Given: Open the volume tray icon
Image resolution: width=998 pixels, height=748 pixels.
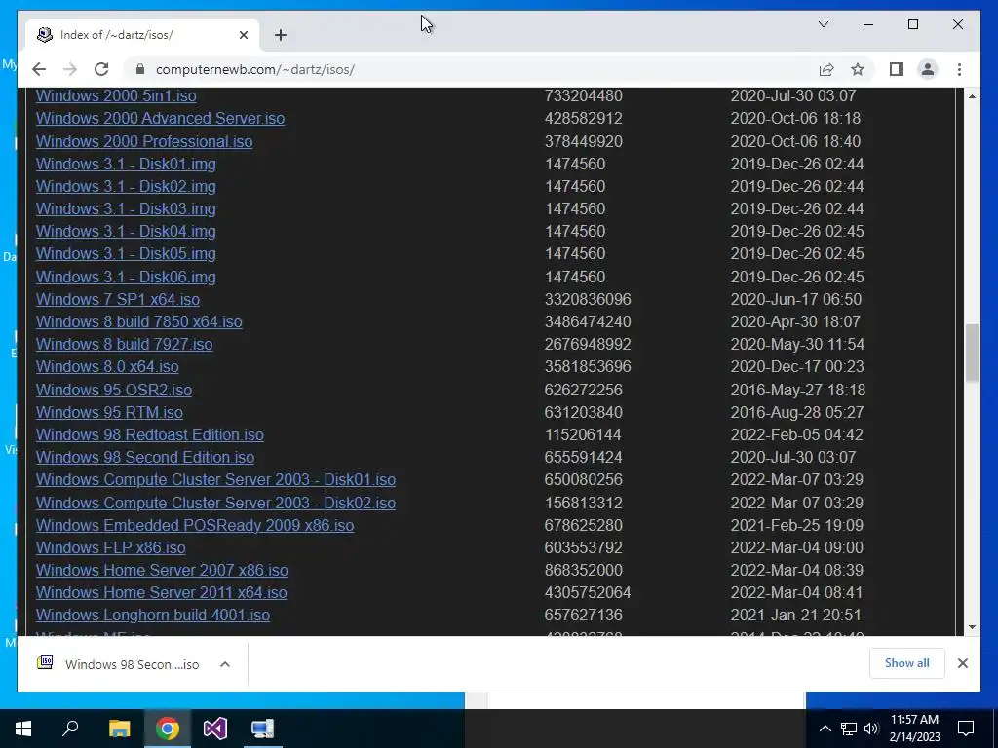Looking at the screenshot, I should point(871,729).
